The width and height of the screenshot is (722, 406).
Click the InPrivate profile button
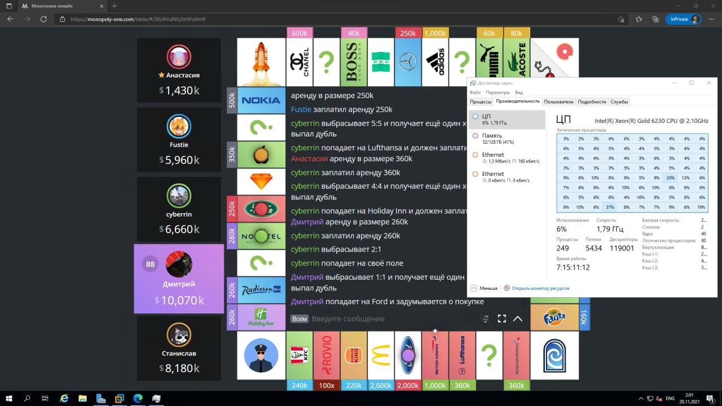684,19
